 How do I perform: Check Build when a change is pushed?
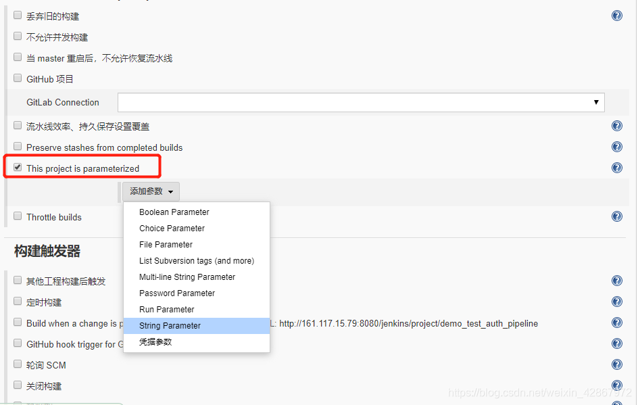[x=18, y=322]
